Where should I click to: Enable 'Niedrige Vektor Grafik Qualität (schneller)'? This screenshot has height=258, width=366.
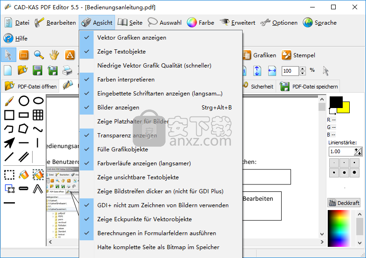[x=161, y=66]
